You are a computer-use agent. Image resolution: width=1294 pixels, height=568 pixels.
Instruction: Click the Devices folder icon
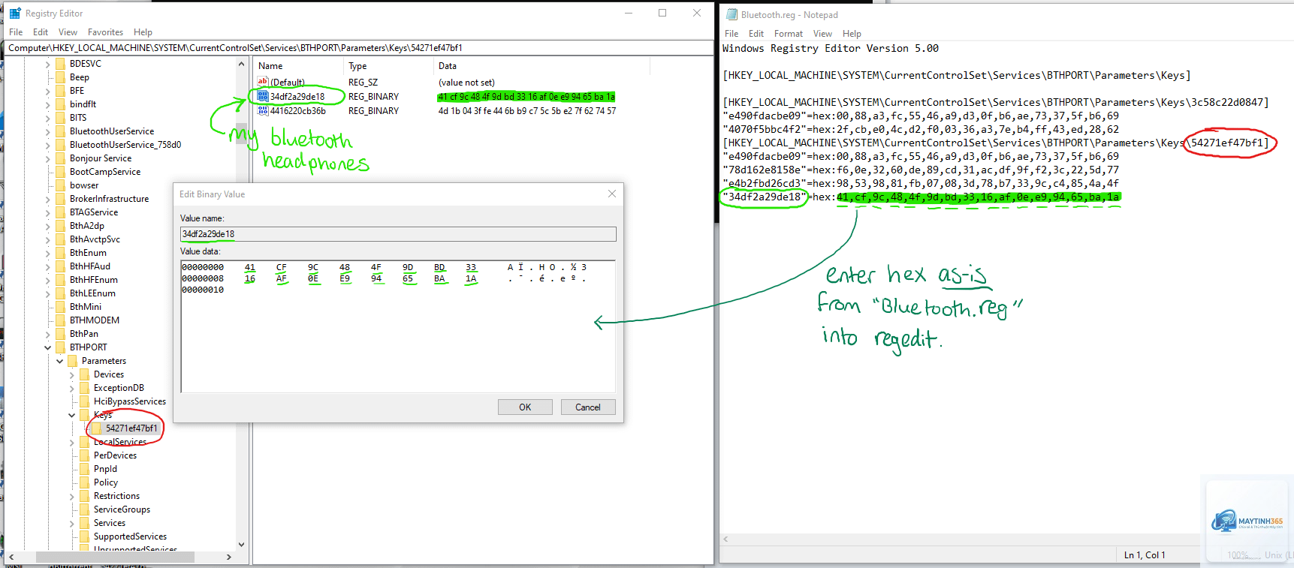click(x=84, y=374)
